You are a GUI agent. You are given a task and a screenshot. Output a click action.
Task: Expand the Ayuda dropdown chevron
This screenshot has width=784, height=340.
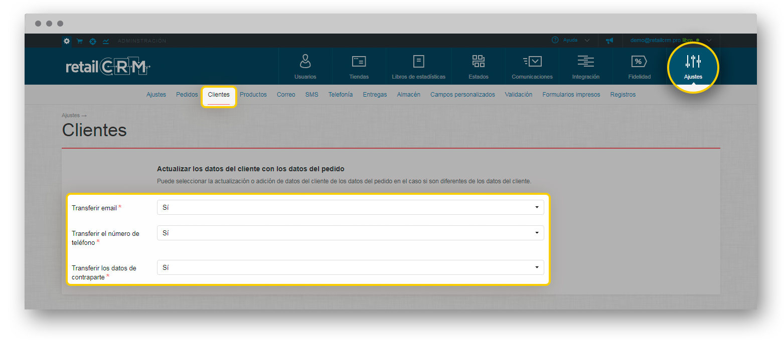point(587,41)
